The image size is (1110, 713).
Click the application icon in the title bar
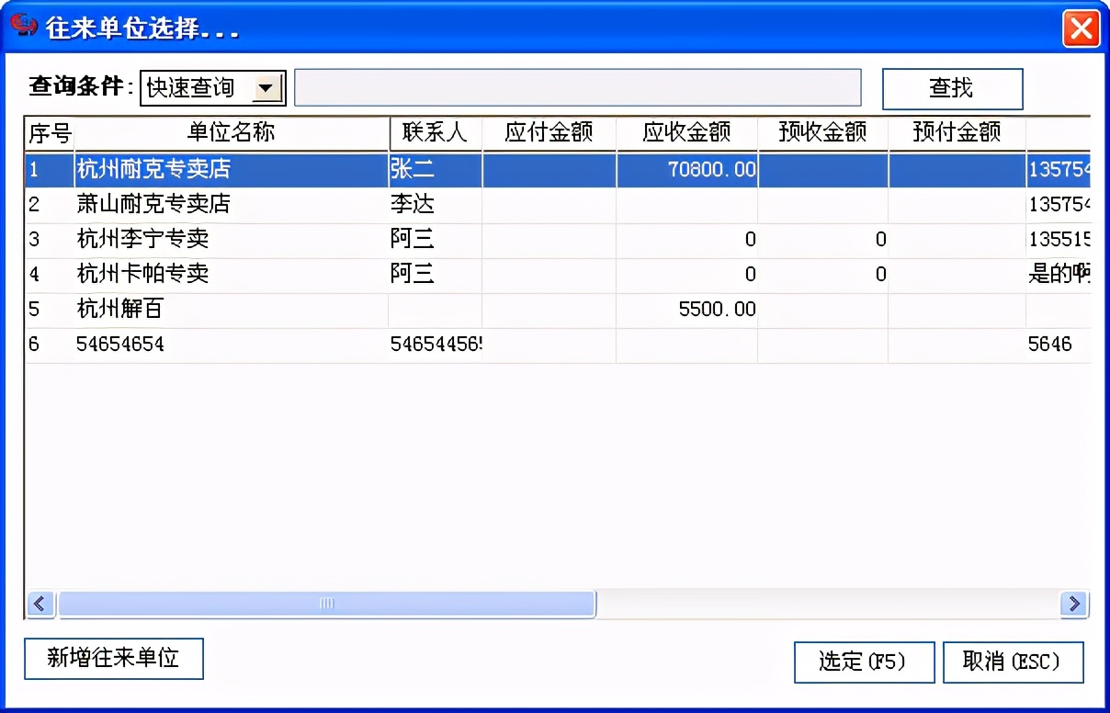22,26
